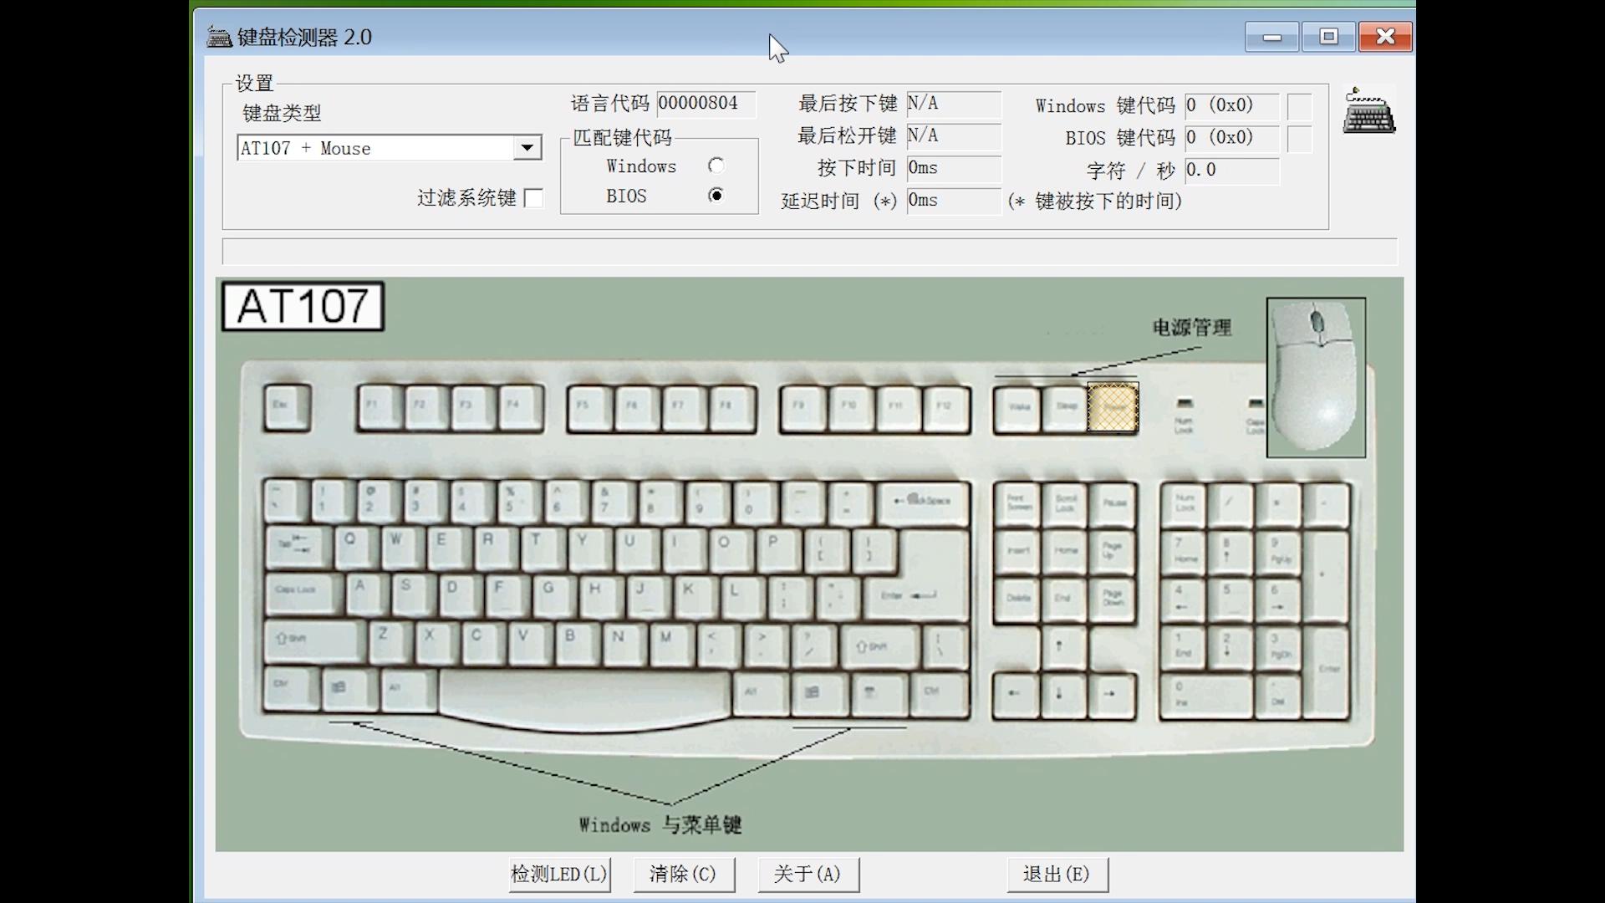Viewport: 1605px width, 903px height.
Task: Click the F1 key on keyboard image
Action: pos(380,407)
